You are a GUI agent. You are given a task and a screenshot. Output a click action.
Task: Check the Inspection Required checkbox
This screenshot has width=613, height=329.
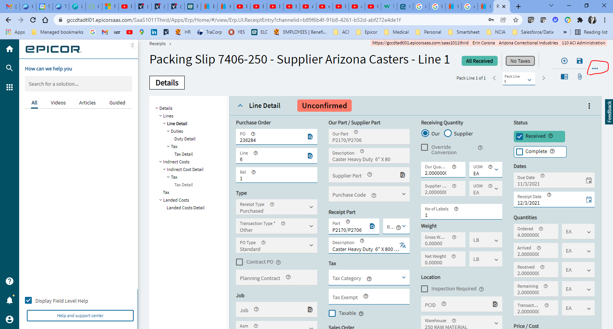click(x=425, y=289)
